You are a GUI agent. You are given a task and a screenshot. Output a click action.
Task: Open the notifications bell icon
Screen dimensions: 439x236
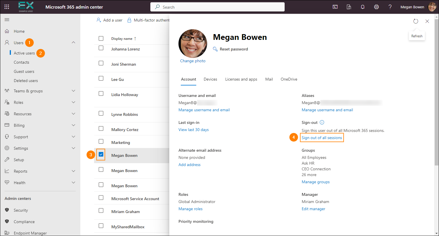(363, 7)
